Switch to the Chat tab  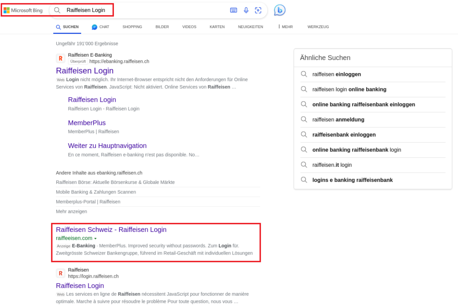pos(100,27)
